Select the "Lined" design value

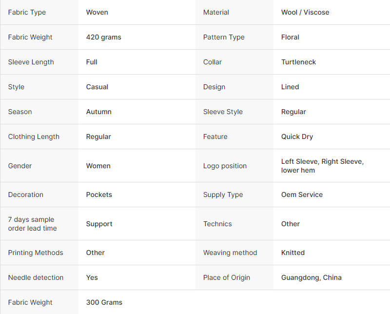(x=290, y=87)
